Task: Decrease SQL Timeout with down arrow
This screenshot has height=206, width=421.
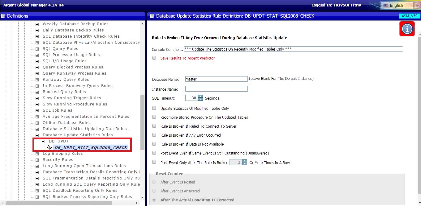Action: point(200,100)
